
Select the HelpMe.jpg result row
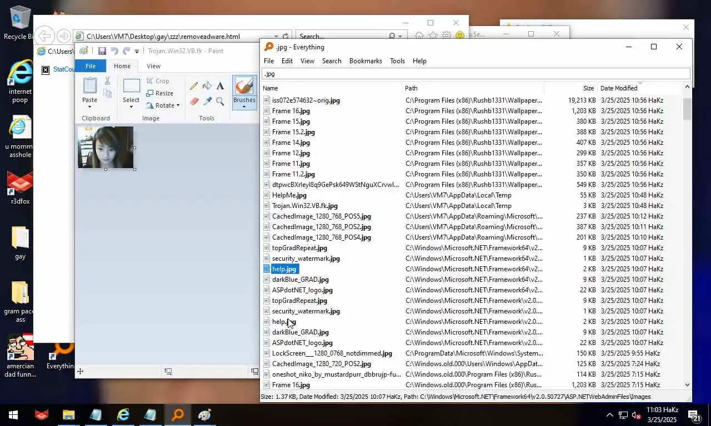pyautogui.click(x=472, y=195)
